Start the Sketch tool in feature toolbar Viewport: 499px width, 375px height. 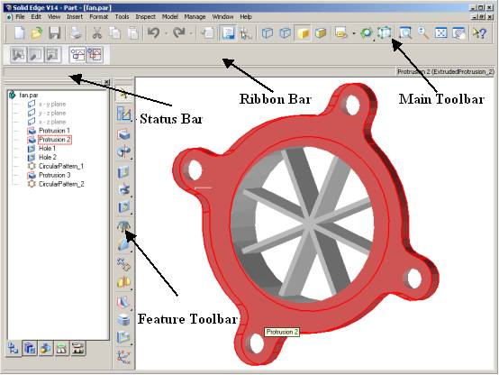(123, 114)
